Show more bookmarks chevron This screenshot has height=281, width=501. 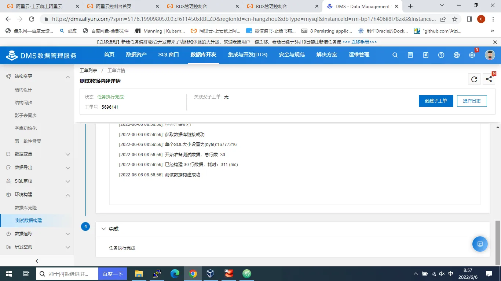pos(493,31)
